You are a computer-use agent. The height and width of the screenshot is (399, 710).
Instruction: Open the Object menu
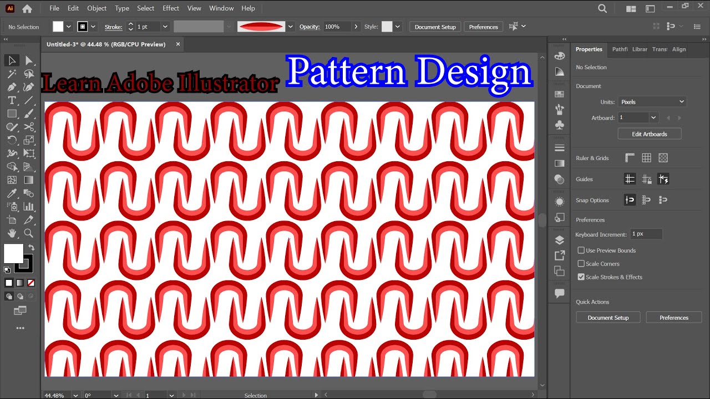click(97, 8)
